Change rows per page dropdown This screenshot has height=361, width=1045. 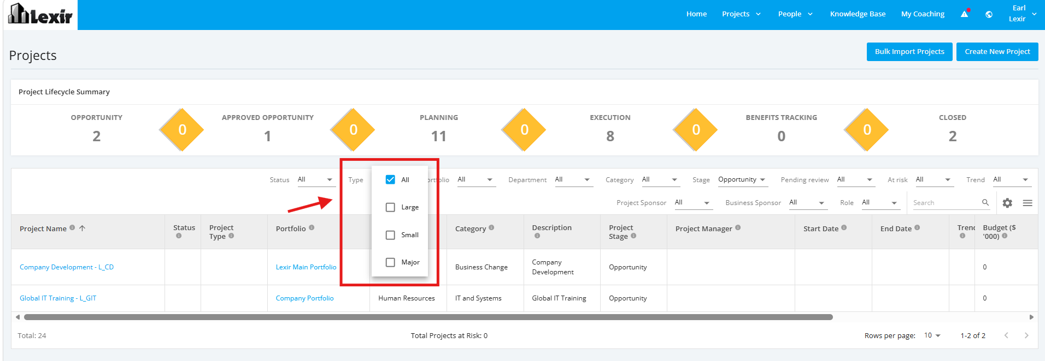(x=932, y=335)
